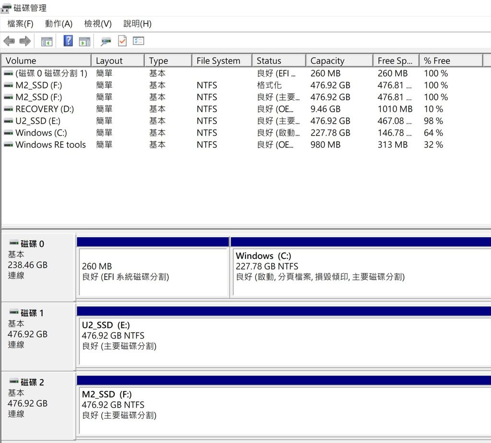Select the M2_SSD (F:) row with 格式化 status
This screenshot has width=491, height=443.
click(x=245, y=85)
